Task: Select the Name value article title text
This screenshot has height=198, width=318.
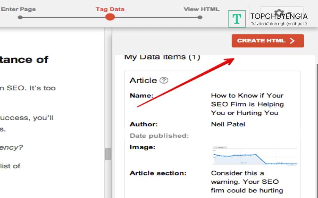Action: 247,104
